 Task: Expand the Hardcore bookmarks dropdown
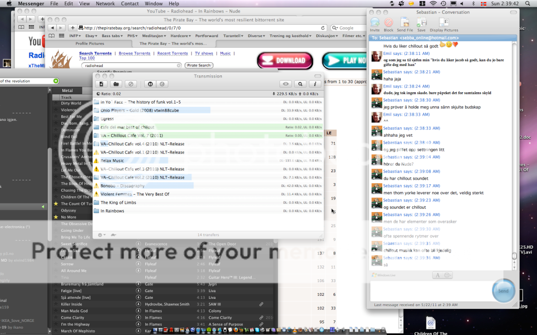point(181,36)
